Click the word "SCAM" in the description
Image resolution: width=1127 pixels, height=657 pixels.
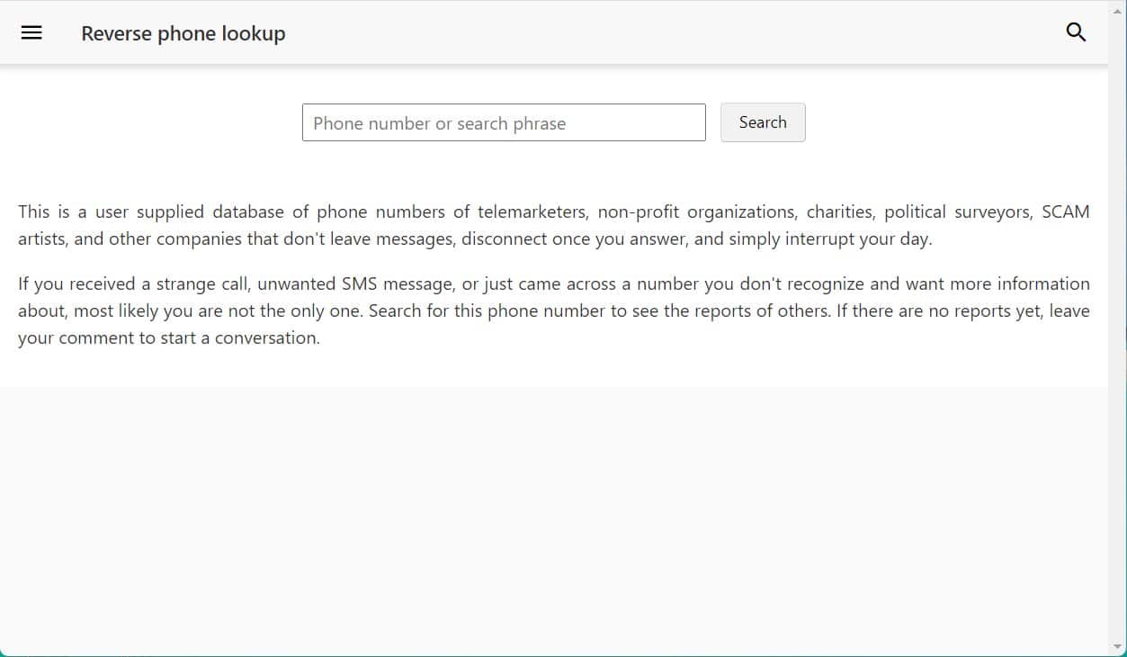point(1065,212)
